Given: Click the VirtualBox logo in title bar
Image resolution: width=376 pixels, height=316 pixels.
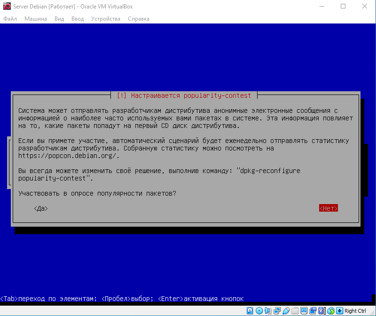Looking at the screenshot, I should [x=7, y=7].
